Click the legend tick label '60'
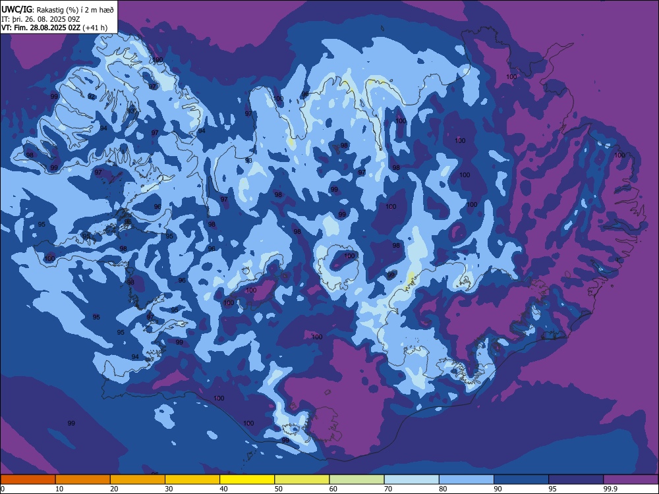 coord(333,489)
